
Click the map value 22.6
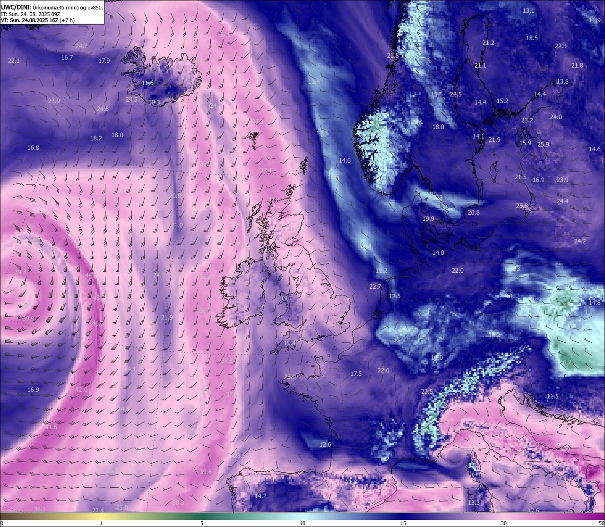pyautogui.click(x=383, y=370)
